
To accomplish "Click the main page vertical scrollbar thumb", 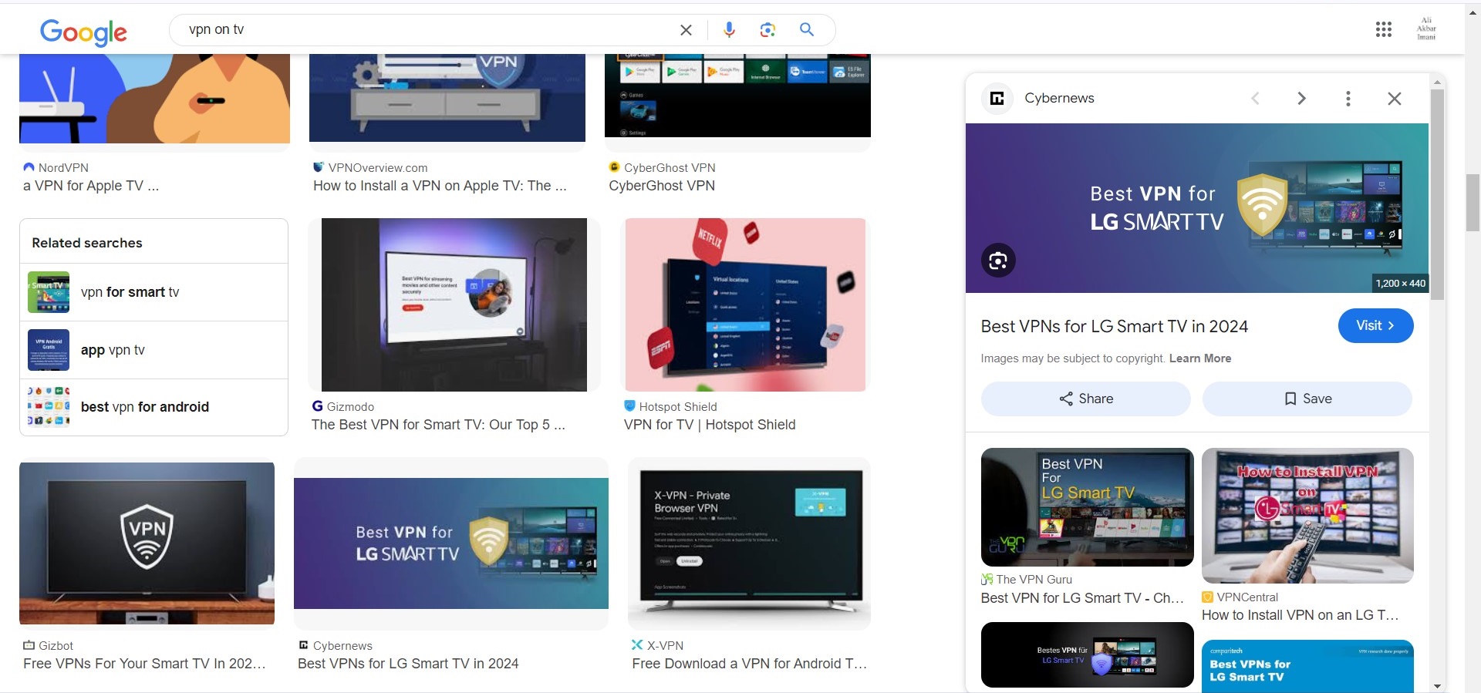I will (x=1473, y=202).
